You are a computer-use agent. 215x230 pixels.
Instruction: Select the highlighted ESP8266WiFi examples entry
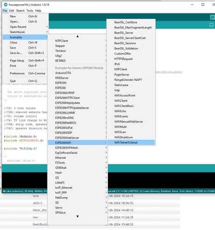[x=78, y=143]
